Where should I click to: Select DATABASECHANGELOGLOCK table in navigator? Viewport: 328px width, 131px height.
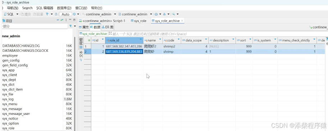click(25, 51)
